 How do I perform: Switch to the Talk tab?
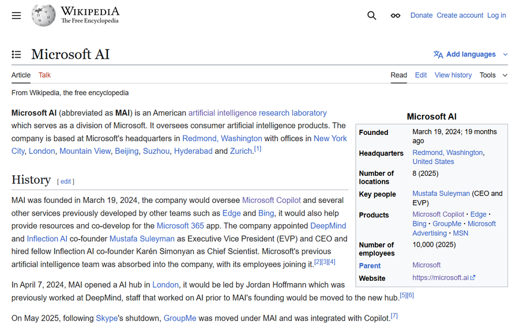pos(44,75)
